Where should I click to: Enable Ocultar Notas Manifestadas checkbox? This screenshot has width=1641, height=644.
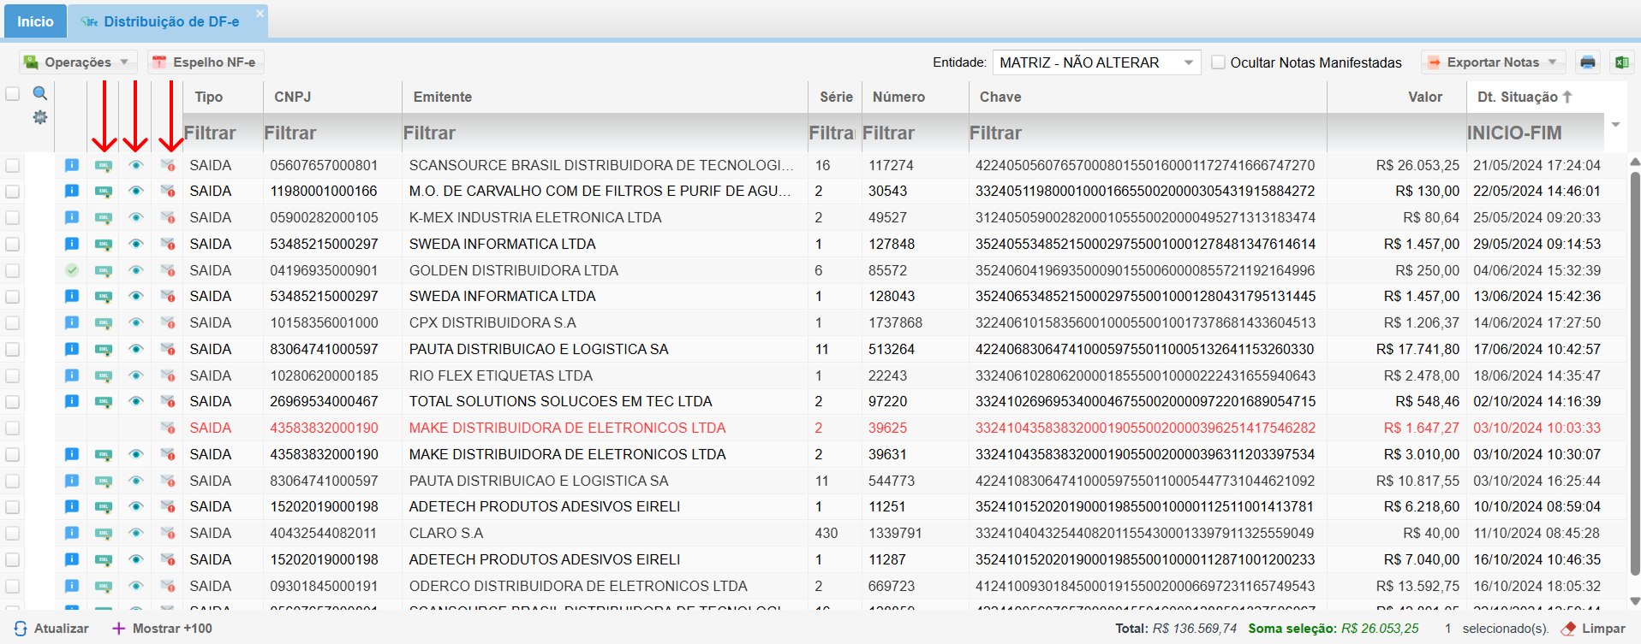pyautogui.click(x=1218, y=62)
